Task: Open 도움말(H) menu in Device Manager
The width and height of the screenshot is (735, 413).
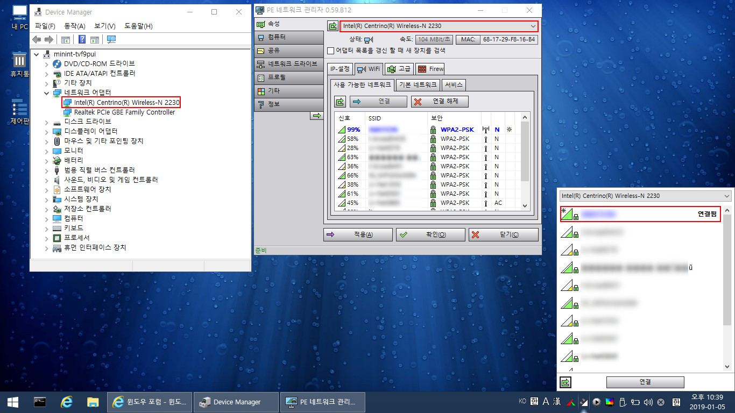Action: pos(138,26)
